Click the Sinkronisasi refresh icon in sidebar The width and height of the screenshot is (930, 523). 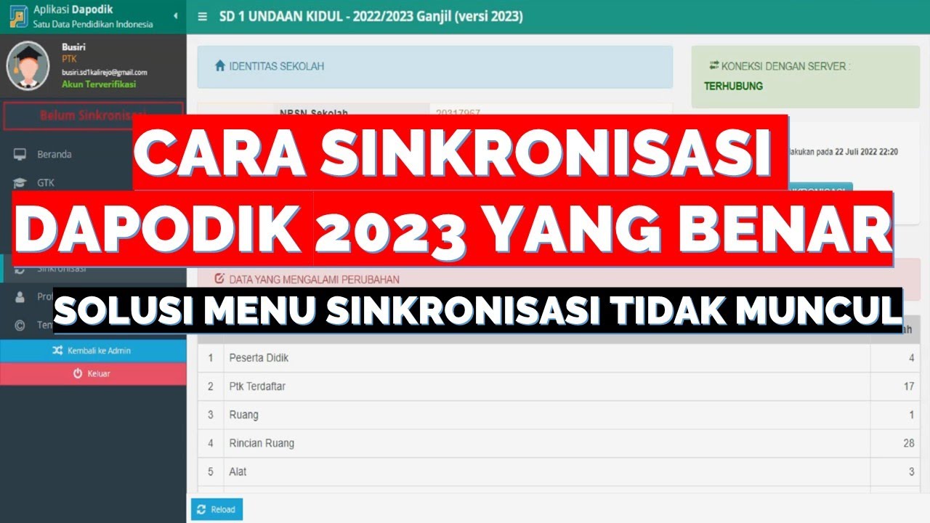tap(20, 269)
